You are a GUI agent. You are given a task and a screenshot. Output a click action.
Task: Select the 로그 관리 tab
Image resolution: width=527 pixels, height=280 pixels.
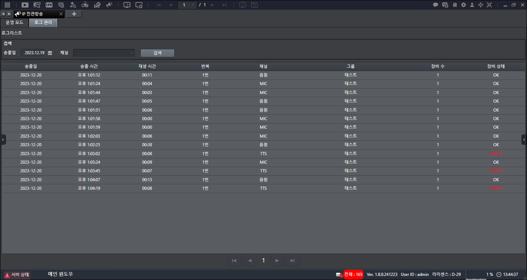(43, 23)
